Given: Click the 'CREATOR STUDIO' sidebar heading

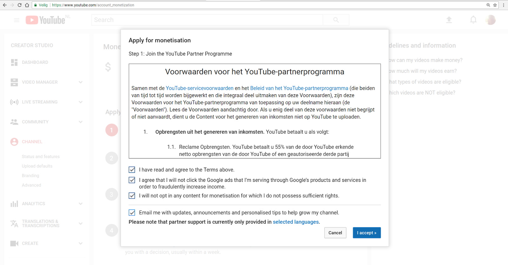Looking at the screenshot, I should pyautogui.click(x=32, y=45).
